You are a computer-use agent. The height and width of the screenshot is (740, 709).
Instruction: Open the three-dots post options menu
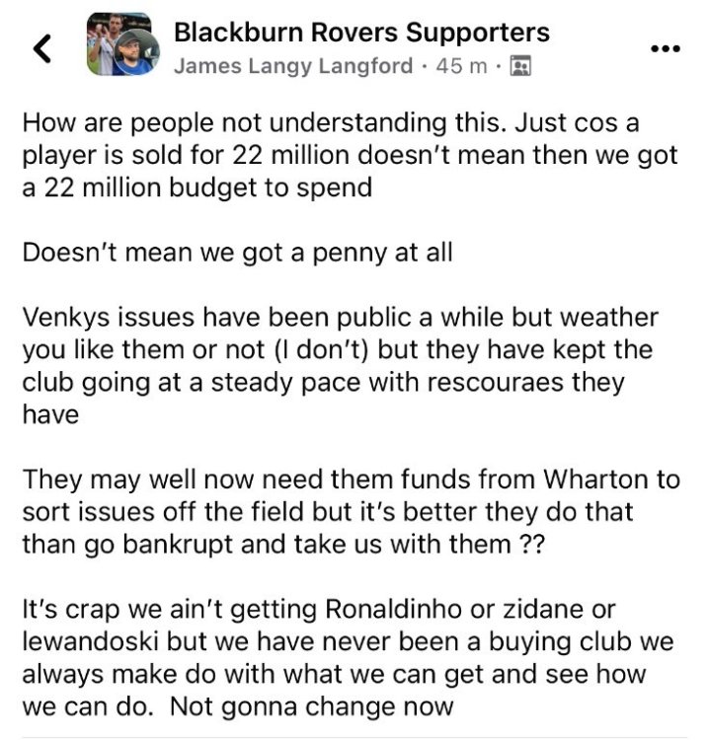pyautogui.click(x=664, y=48)
